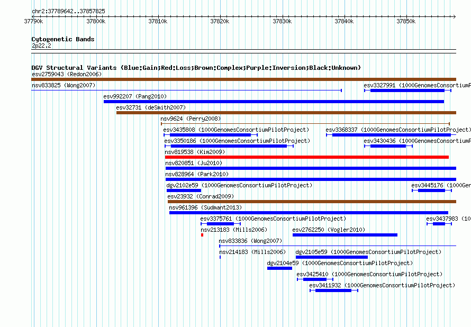This screenshot has width=471, height=327.
Task: Open the esv32731 (deSmith2007) variant label
Action: coord(151,107)
